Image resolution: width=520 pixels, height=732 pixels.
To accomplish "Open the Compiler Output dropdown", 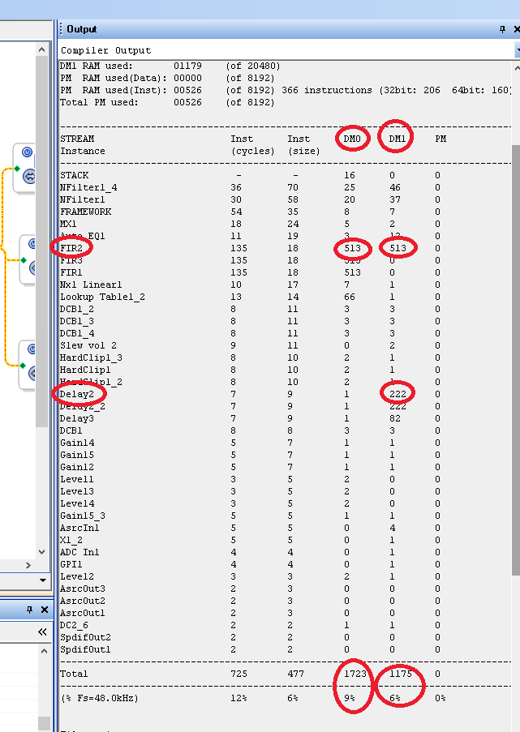I will click(x=517, y=50).
